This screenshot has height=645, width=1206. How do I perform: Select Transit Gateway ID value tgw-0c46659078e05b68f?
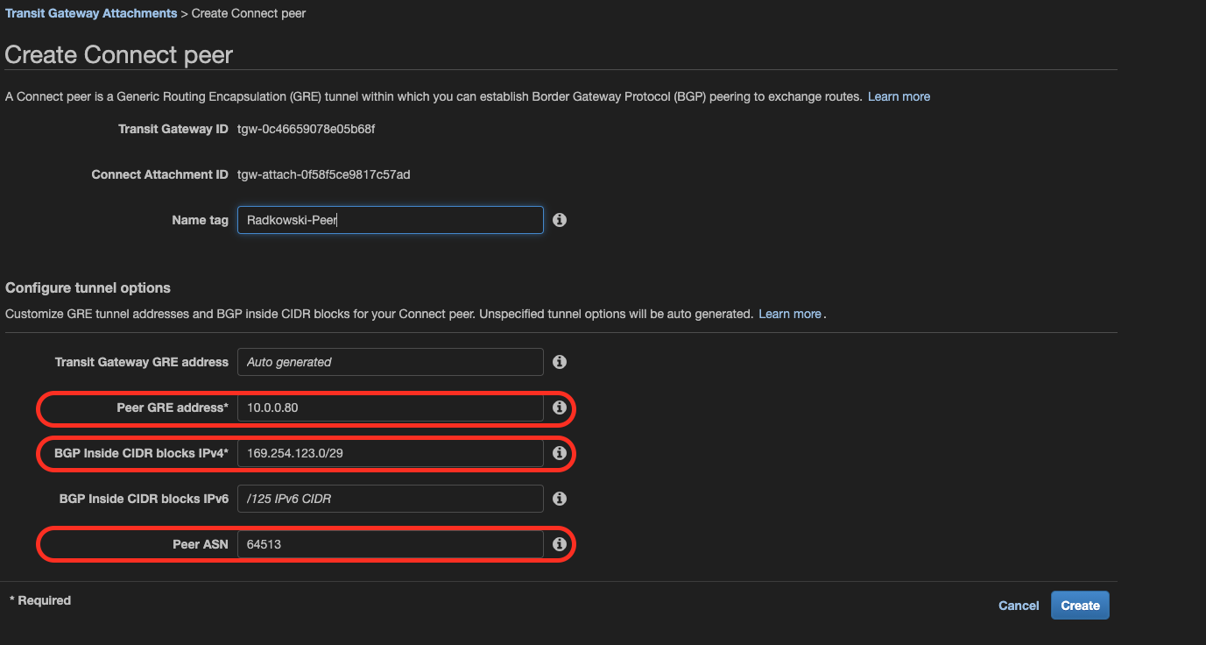point(306,129)
